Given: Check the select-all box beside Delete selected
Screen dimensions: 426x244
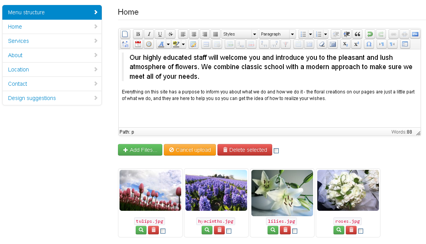Looking at the screenshot, I should click(276, 151).
